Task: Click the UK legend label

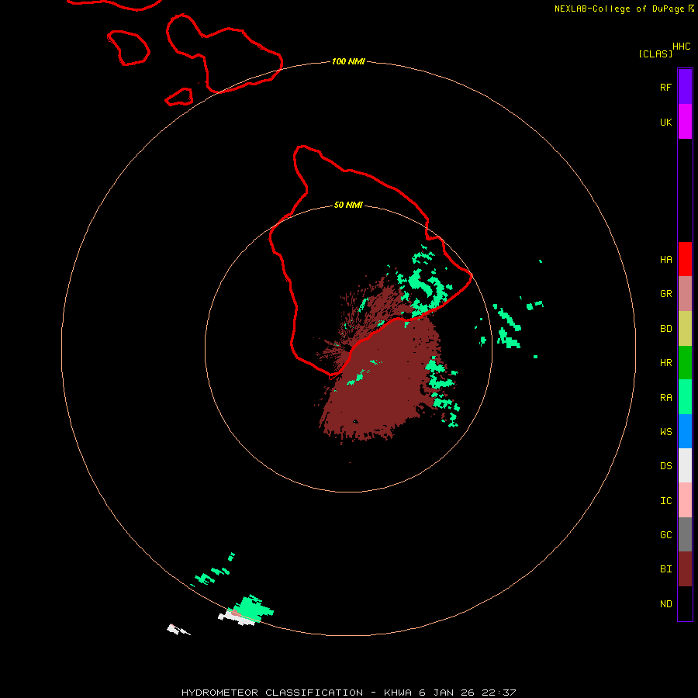Action: point(665,122)
